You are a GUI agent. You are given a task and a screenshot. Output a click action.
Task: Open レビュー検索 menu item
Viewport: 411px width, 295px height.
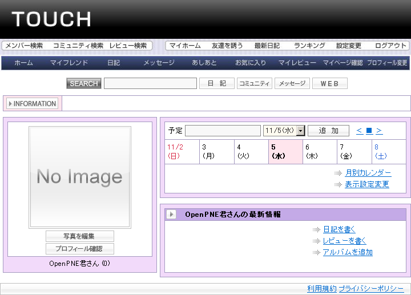pos(128,46)
